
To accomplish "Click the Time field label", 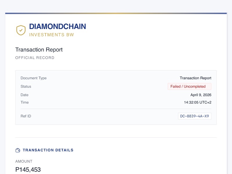I will 25,102.
